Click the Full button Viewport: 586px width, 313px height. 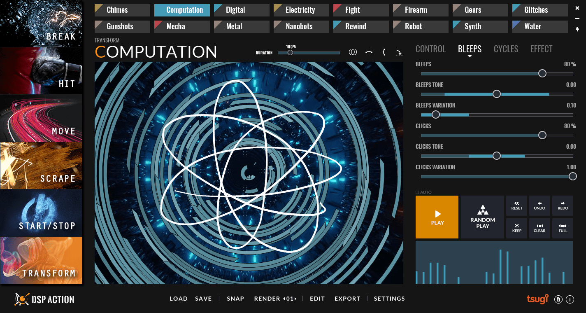(x=563, y=228)
